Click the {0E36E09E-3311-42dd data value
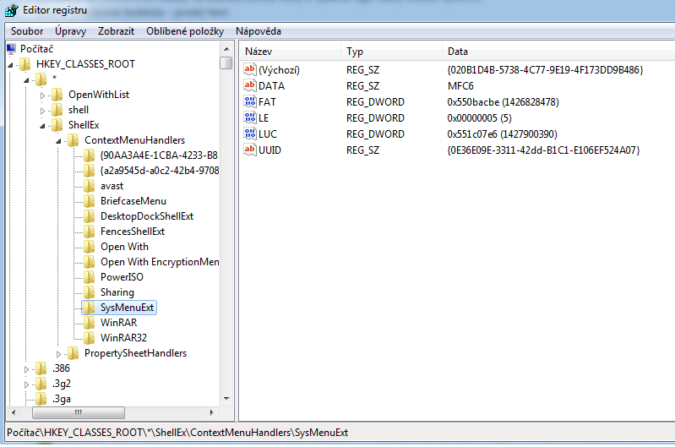The width and height of the screenshot is (675, 447). 543,150
